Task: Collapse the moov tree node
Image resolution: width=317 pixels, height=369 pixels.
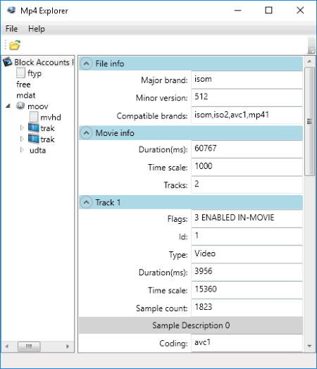Action: 8,106
